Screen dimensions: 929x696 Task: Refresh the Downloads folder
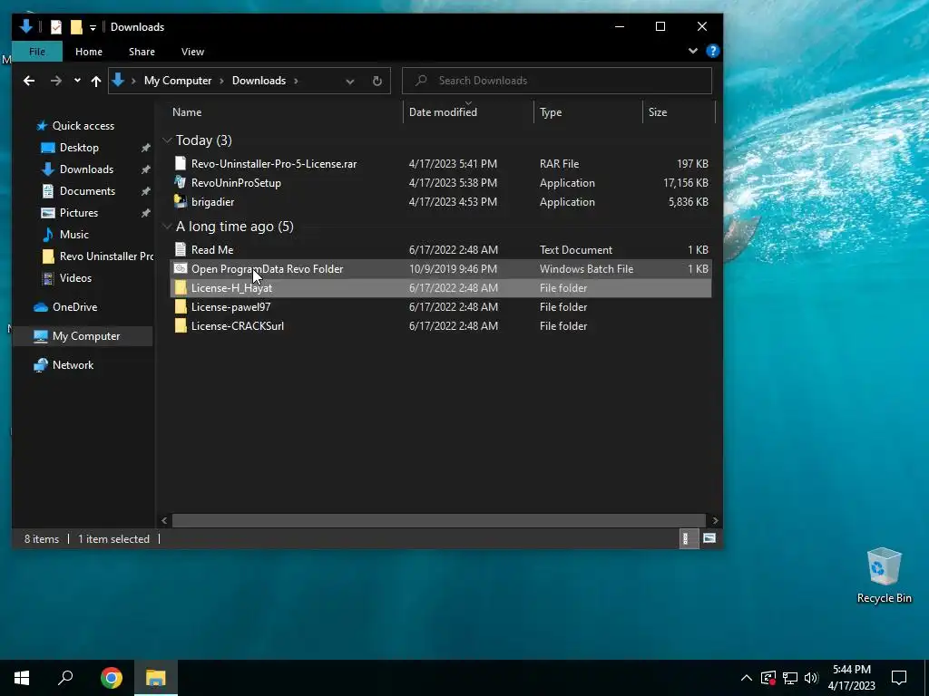tap(377, 81)
